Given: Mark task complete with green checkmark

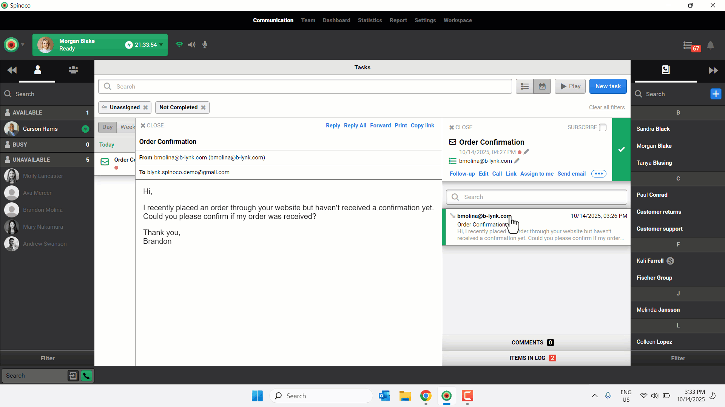Looking at the screenshot, I should click(621, 150).
